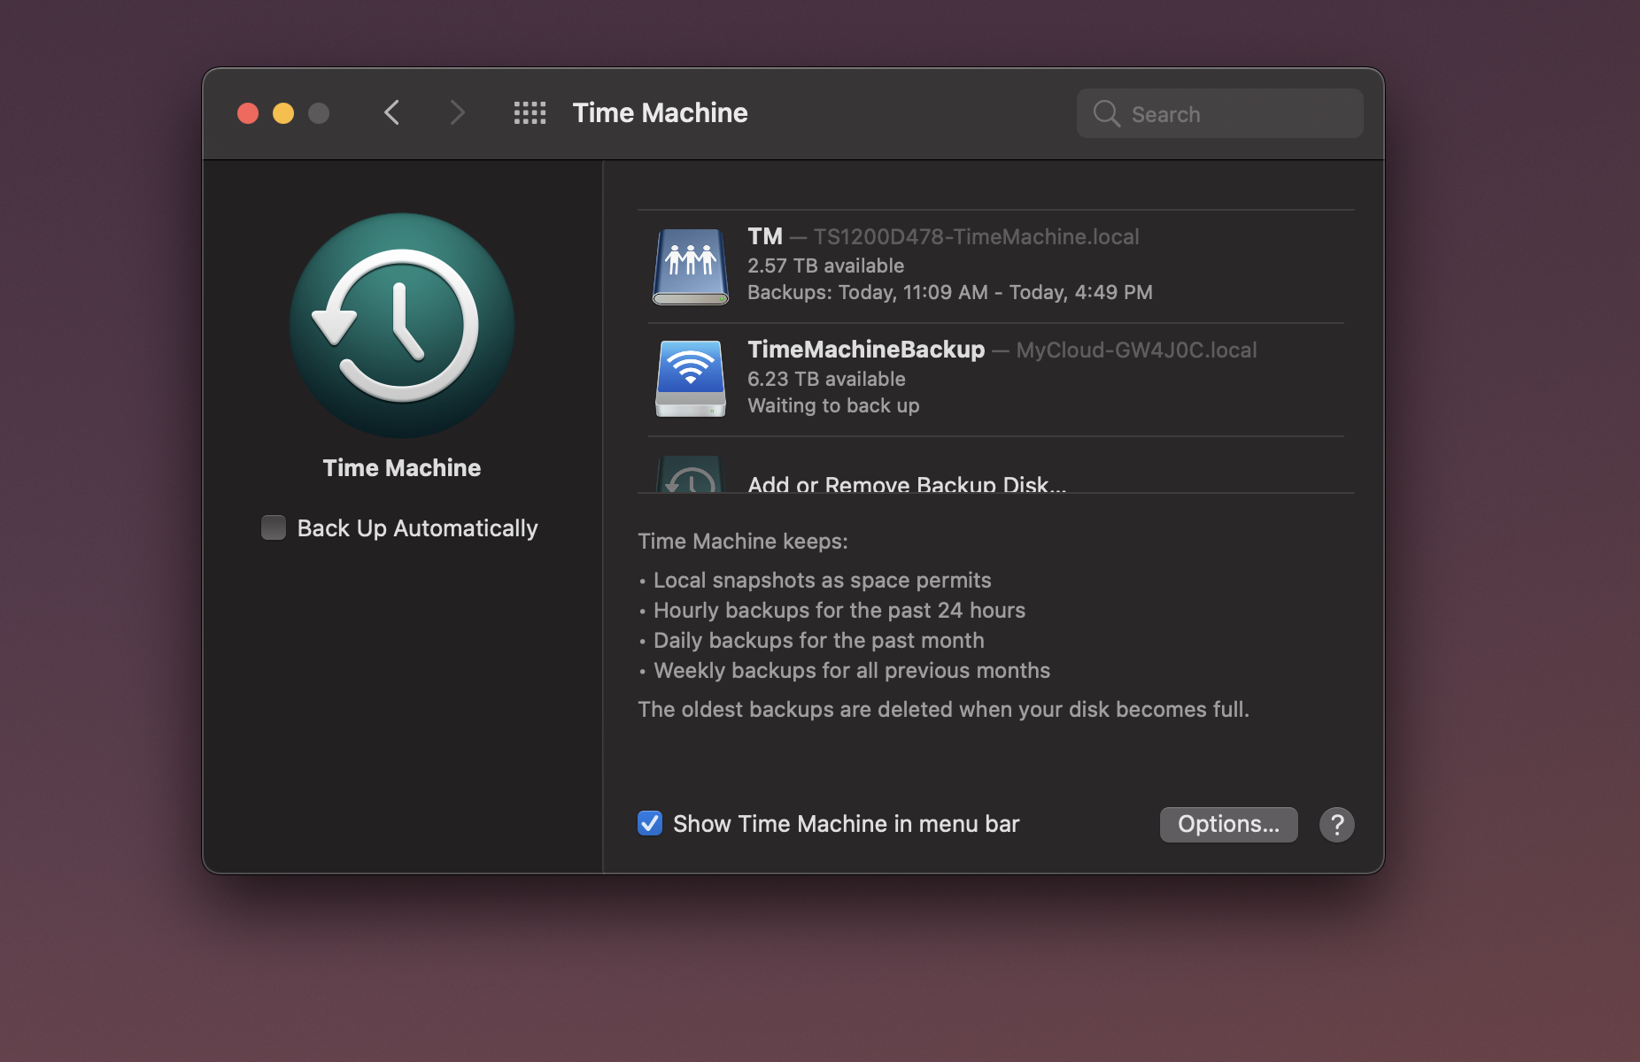Click MyCloud-GW4J0C.local hostname
The height and width of the screenshot is (1062, 1640).
[1136, 350]
